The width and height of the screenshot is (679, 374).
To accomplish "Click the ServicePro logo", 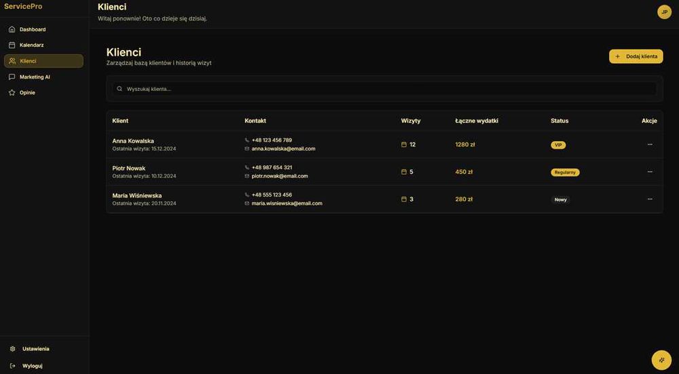I will coord(23,6).
